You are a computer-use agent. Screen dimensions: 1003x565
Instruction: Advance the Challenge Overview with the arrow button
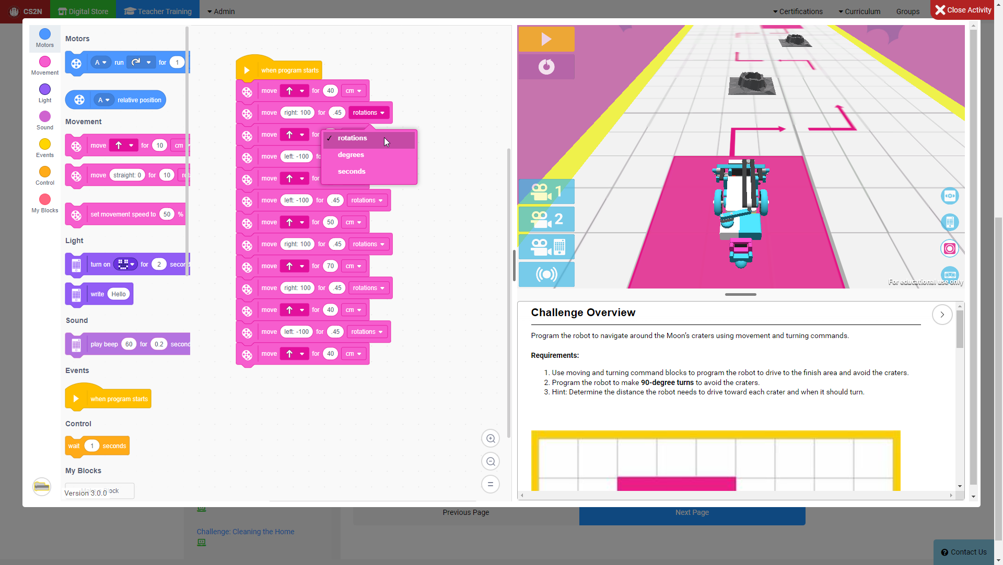click(942, 315)
